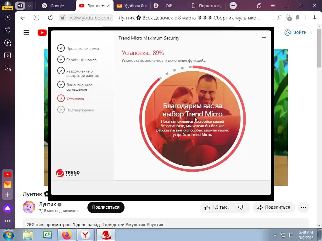Open the tabs panel icon in sidebar
Viewport: 322px width, 241px height.
pyautogui.click(x=8, y=30)
